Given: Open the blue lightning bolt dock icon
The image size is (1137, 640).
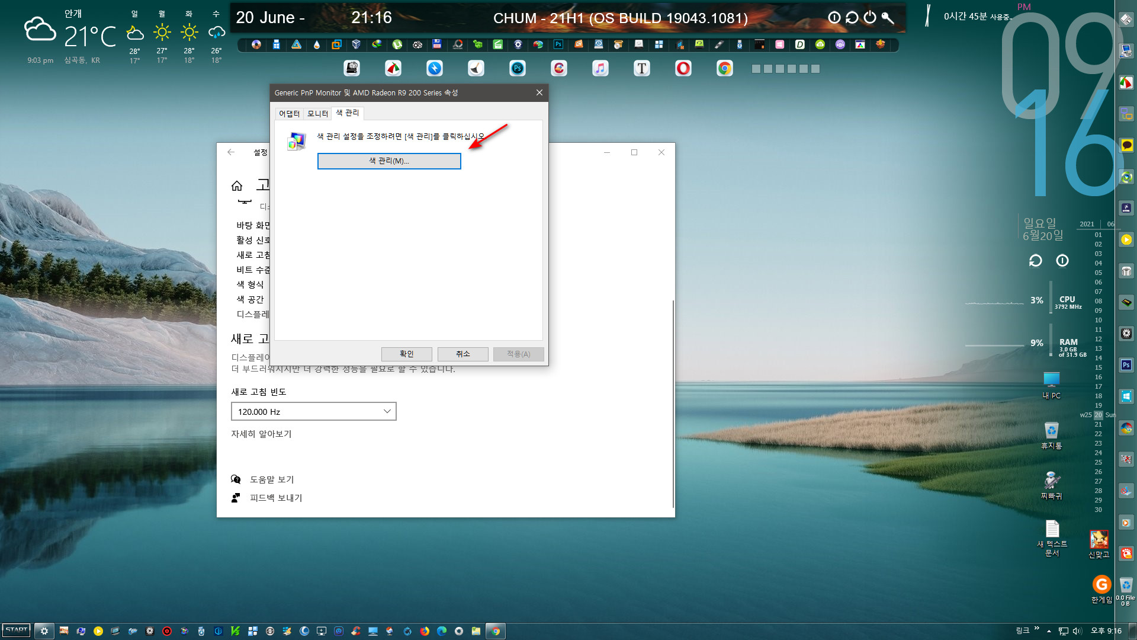Looking at the screenshot, I should [x=435, y=69].
